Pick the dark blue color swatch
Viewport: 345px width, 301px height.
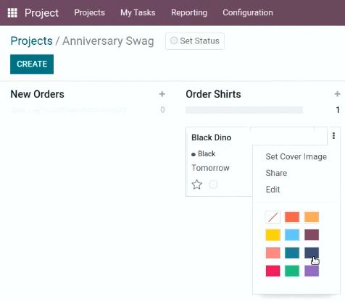click(x=312, y=253)
